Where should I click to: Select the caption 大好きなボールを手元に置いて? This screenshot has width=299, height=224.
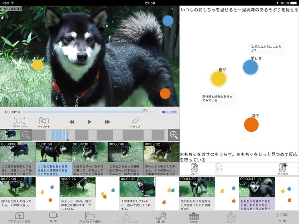(90, 169)
